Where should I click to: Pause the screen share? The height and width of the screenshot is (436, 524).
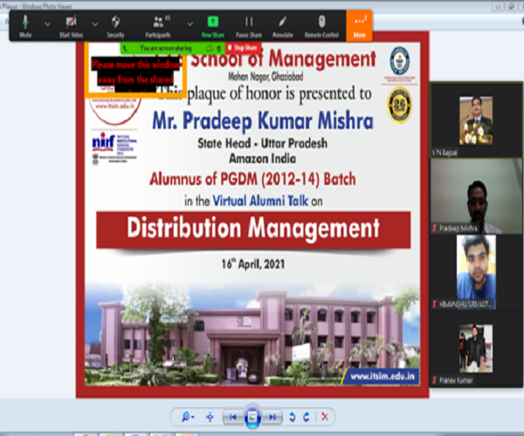249,26
